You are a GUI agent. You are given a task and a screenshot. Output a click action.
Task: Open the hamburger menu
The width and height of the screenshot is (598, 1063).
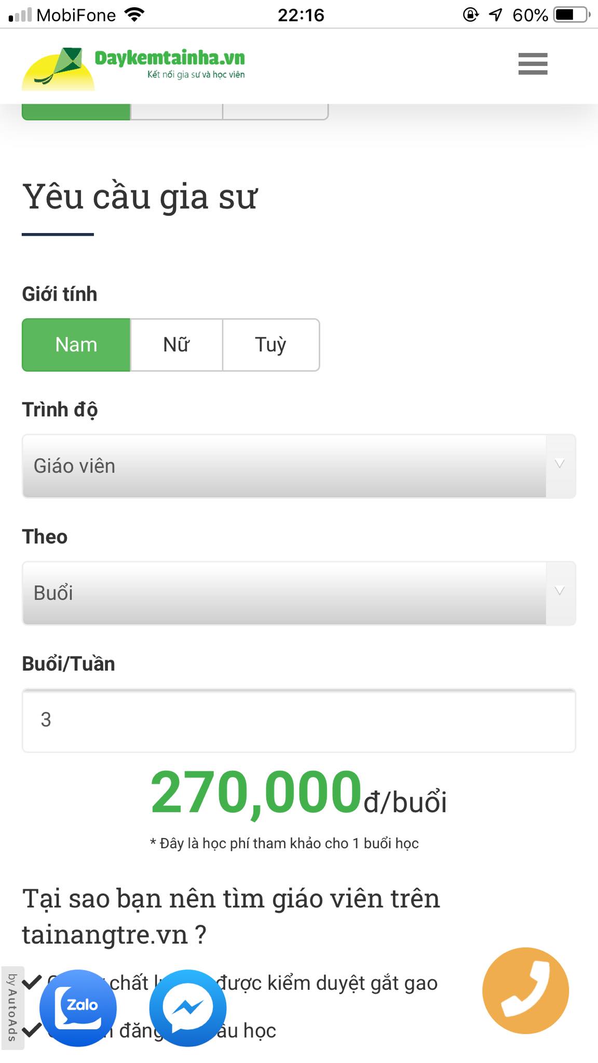533,64
